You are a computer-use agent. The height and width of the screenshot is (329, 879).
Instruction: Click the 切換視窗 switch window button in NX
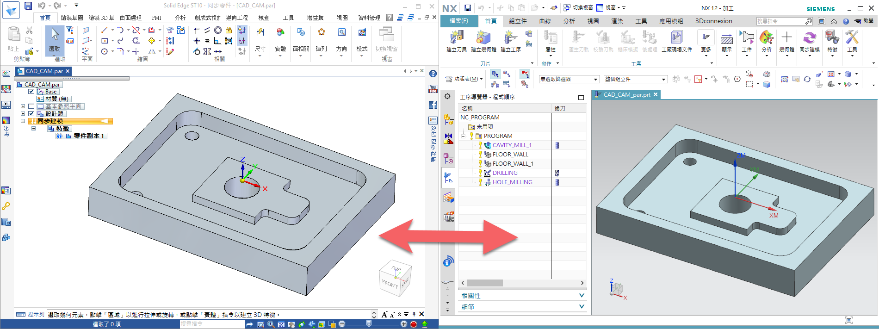(x=578, y=7)
